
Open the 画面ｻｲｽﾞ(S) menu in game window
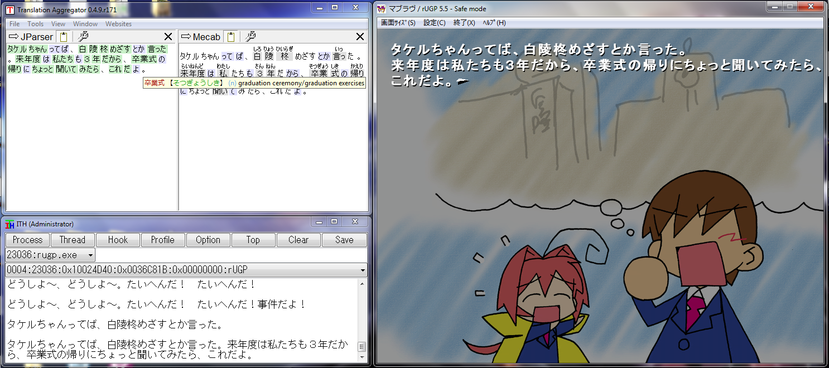coord(398,23)
